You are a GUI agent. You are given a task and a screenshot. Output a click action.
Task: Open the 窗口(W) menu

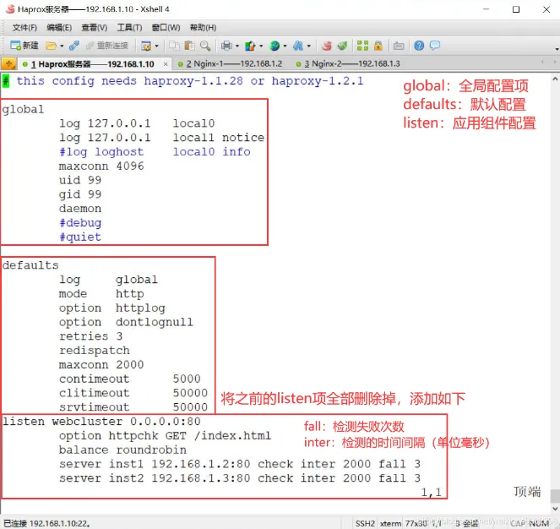click(x=166, y=28)
